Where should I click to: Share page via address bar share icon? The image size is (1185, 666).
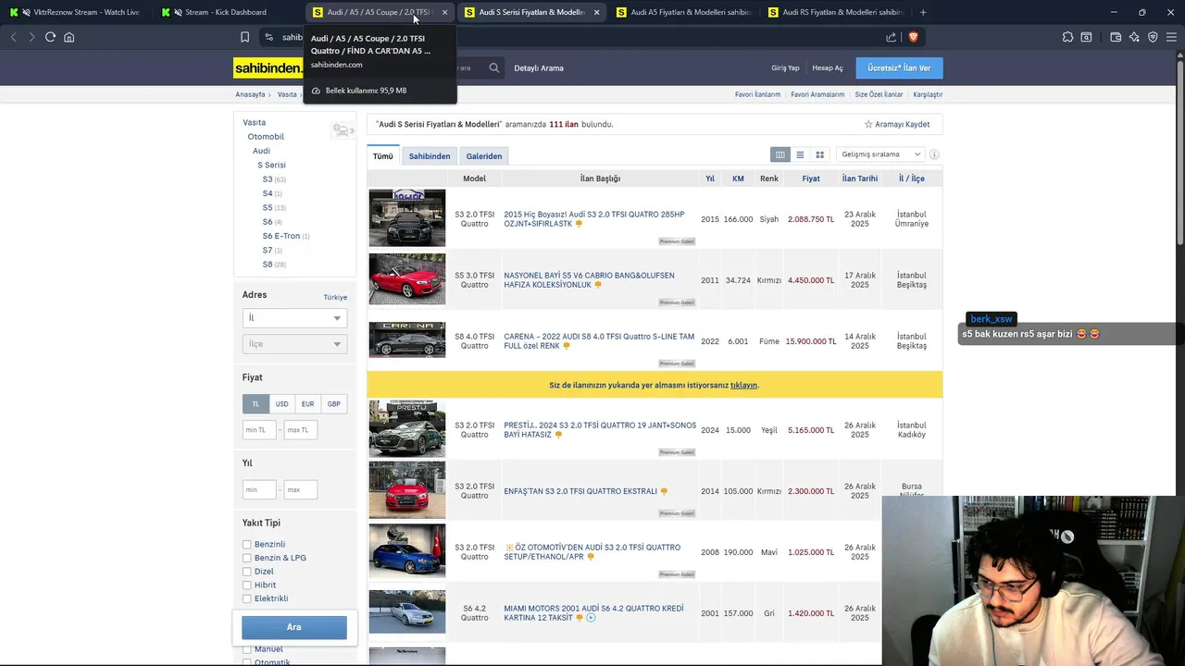click(x=891, y=37)
